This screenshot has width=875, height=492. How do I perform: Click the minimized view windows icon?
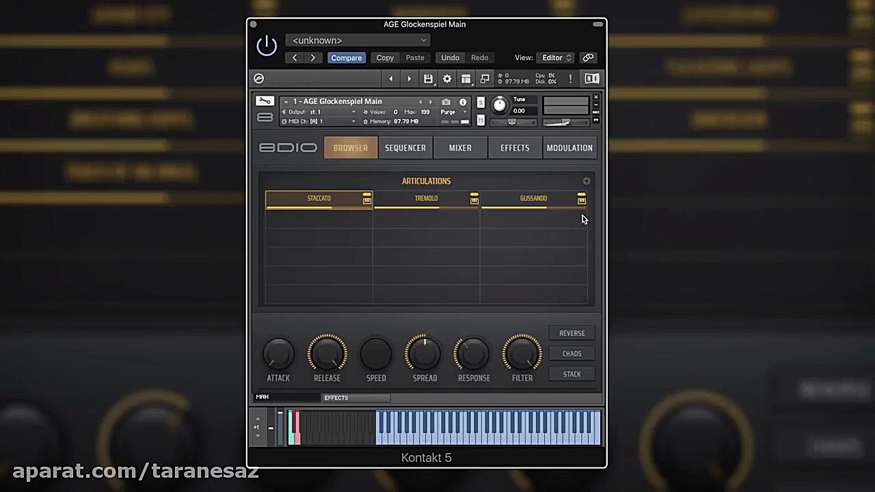(x=485, y=79)
